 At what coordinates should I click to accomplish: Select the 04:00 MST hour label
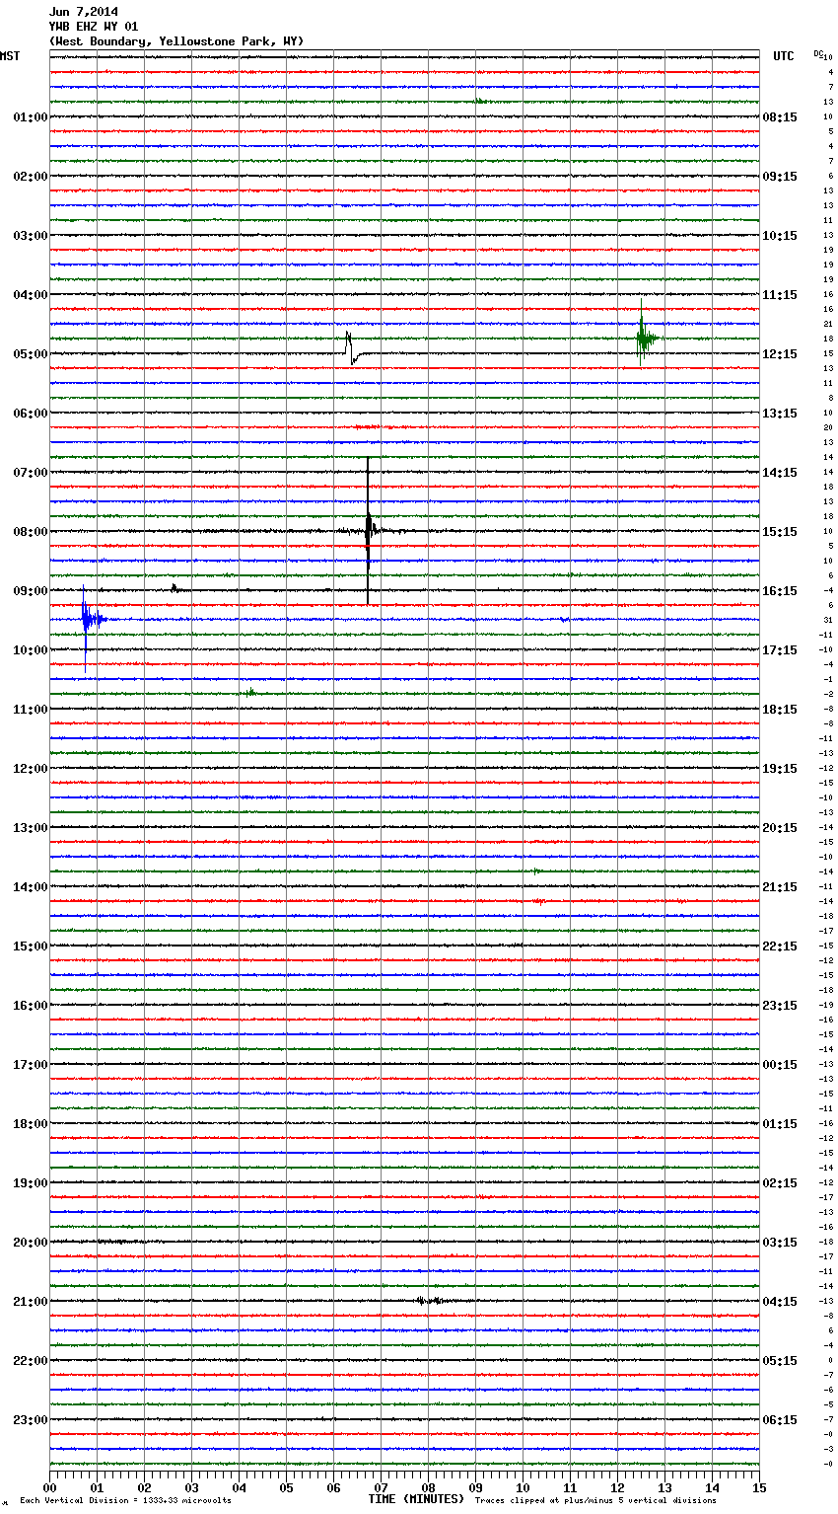(31, 295)
